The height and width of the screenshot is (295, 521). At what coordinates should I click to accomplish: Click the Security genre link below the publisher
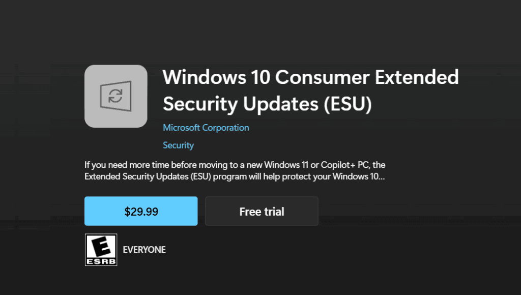[x=178, y=145]
